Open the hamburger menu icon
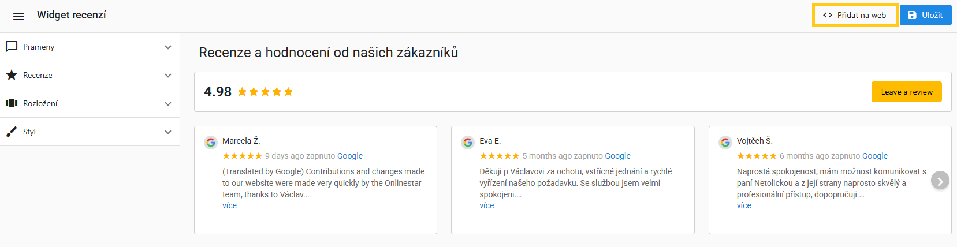Viewport: 957px width, 247px height. [18, 16]
